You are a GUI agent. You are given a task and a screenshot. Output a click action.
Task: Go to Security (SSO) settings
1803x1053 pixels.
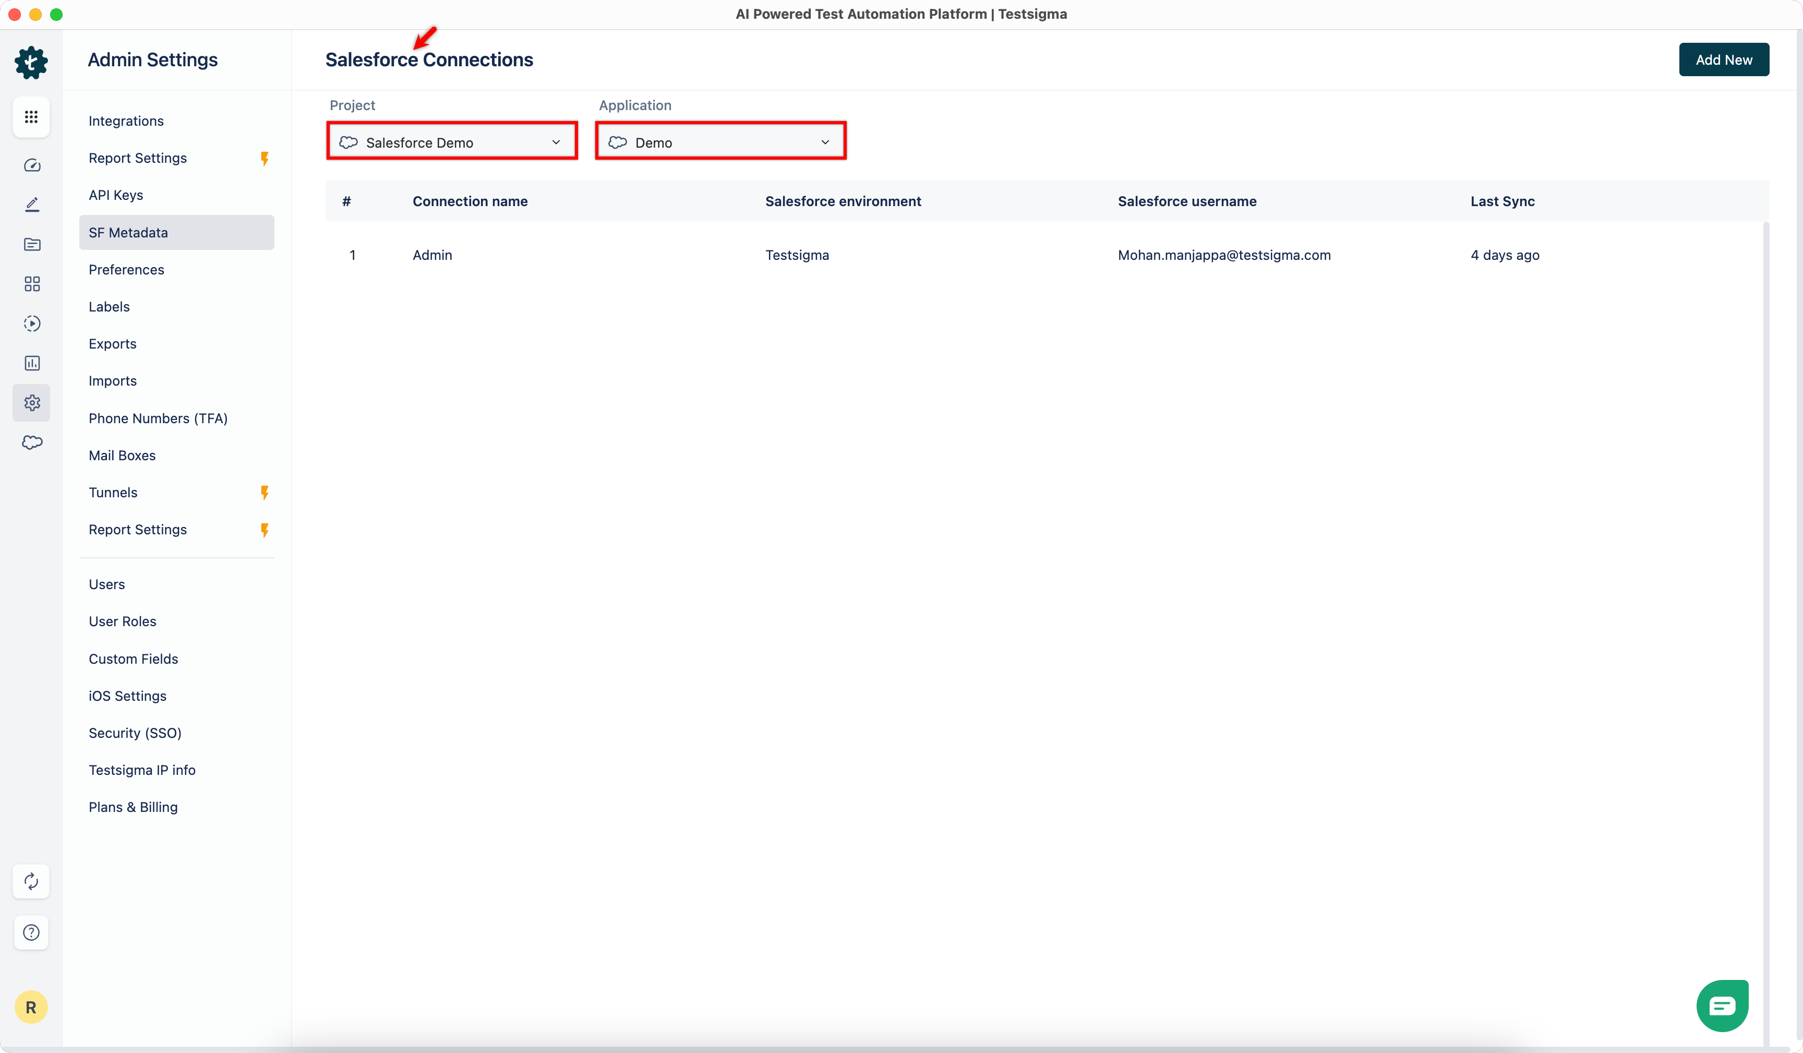click(x=135, y=733)
